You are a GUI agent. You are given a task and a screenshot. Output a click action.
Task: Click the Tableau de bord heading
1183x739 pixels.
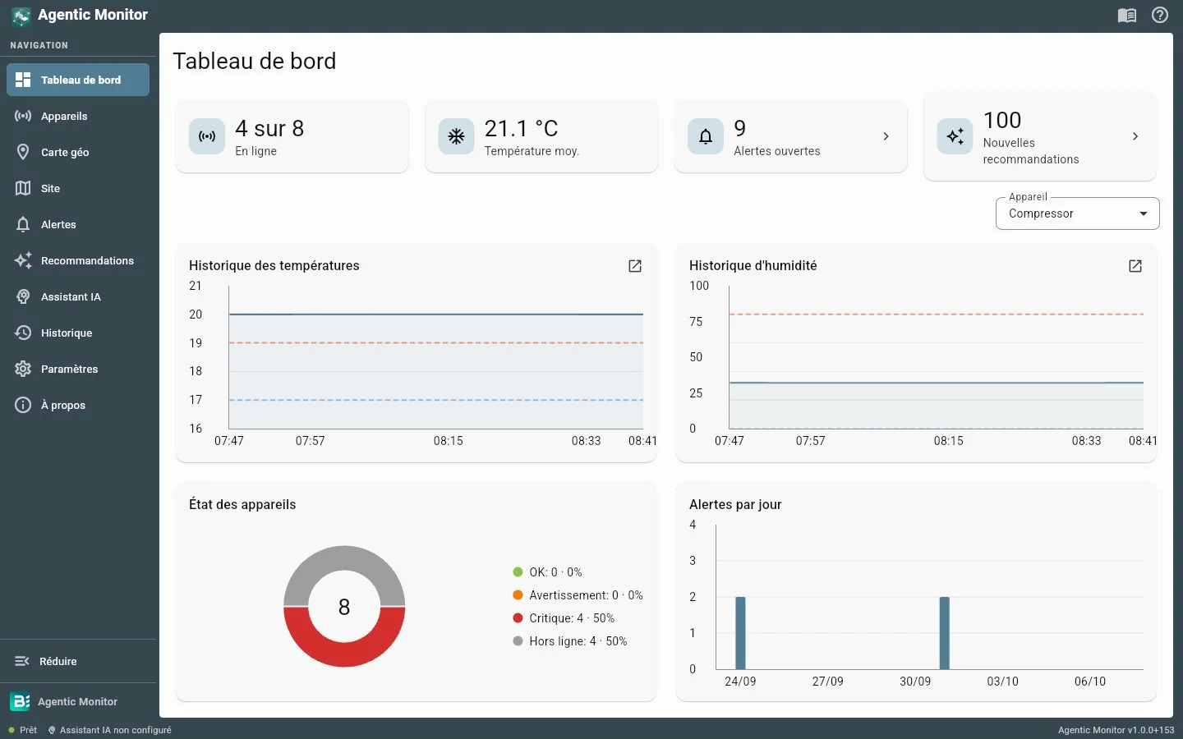point(255,62)
